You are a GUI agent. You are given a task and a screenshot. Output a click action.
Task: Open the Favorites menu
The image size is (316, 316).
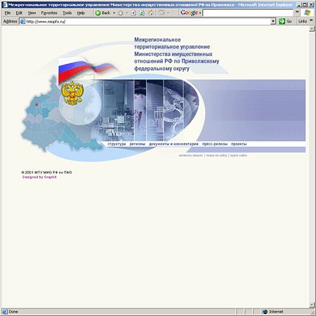click(x=49, y=13)
